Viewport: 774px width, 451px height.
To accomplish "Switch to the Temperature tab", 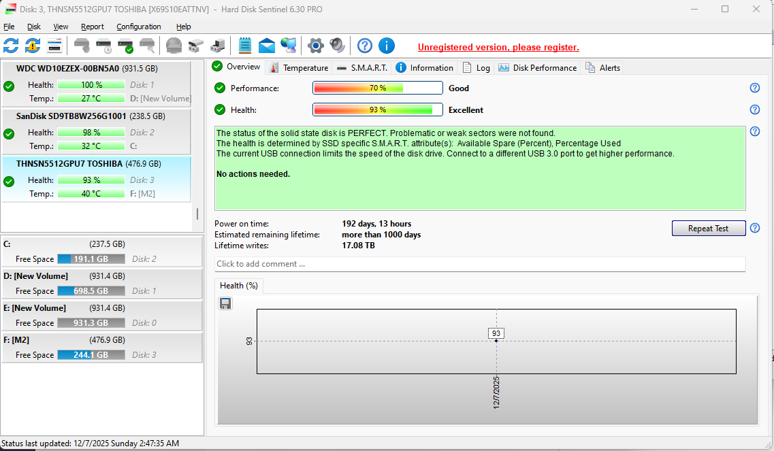I will click(299, 67).
